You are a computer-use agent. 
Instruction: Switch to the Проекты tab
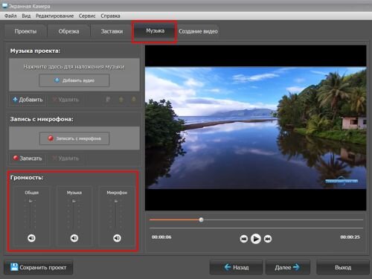pos(25,31)
